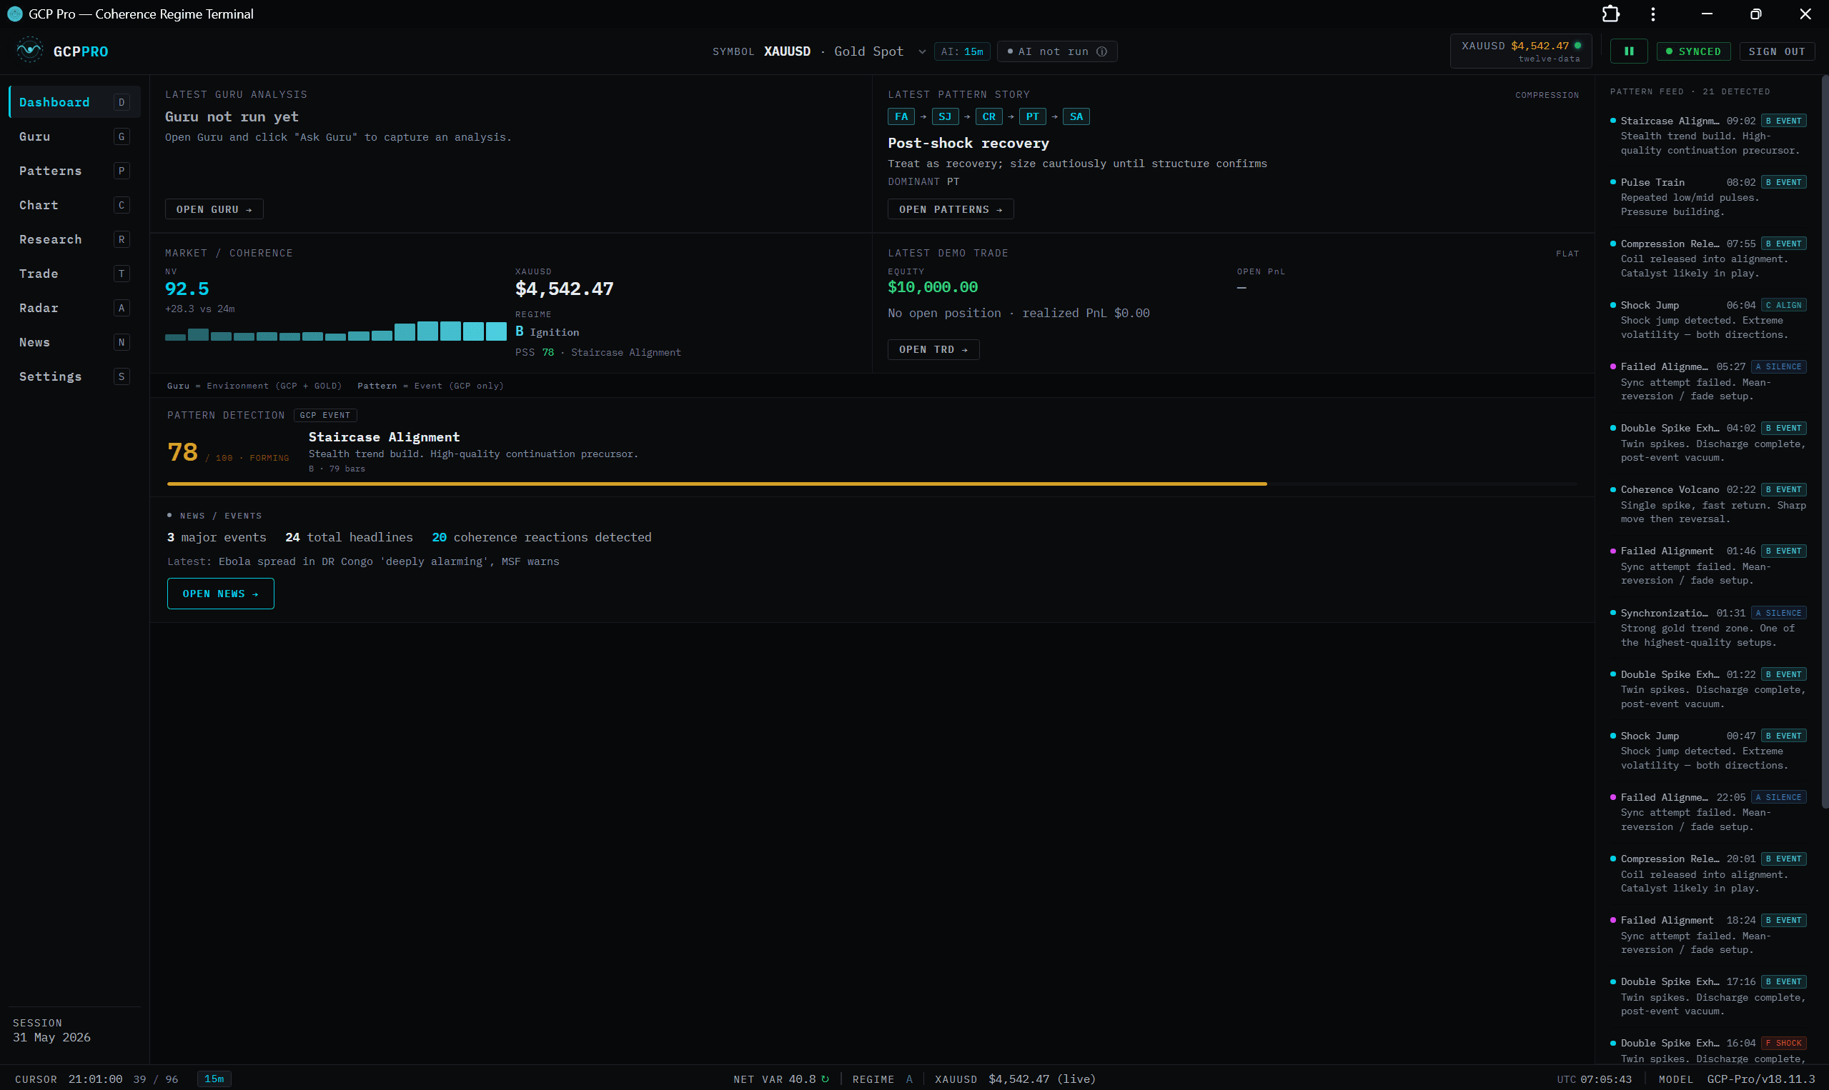1829x1090 pixels.
Task: Click the XAUUSD price ticker box in header
Action: click(1520, 51)
